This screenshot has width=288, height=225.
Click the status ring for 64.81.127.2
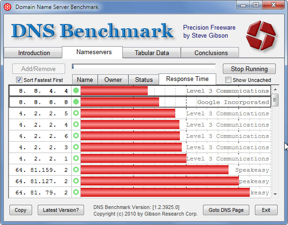tap(76, 181)
